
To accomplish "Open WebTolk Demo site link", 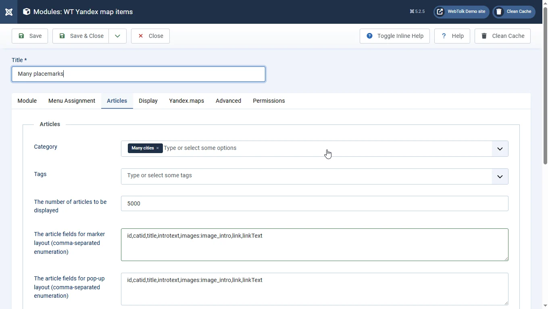I will tap(461, 12).
